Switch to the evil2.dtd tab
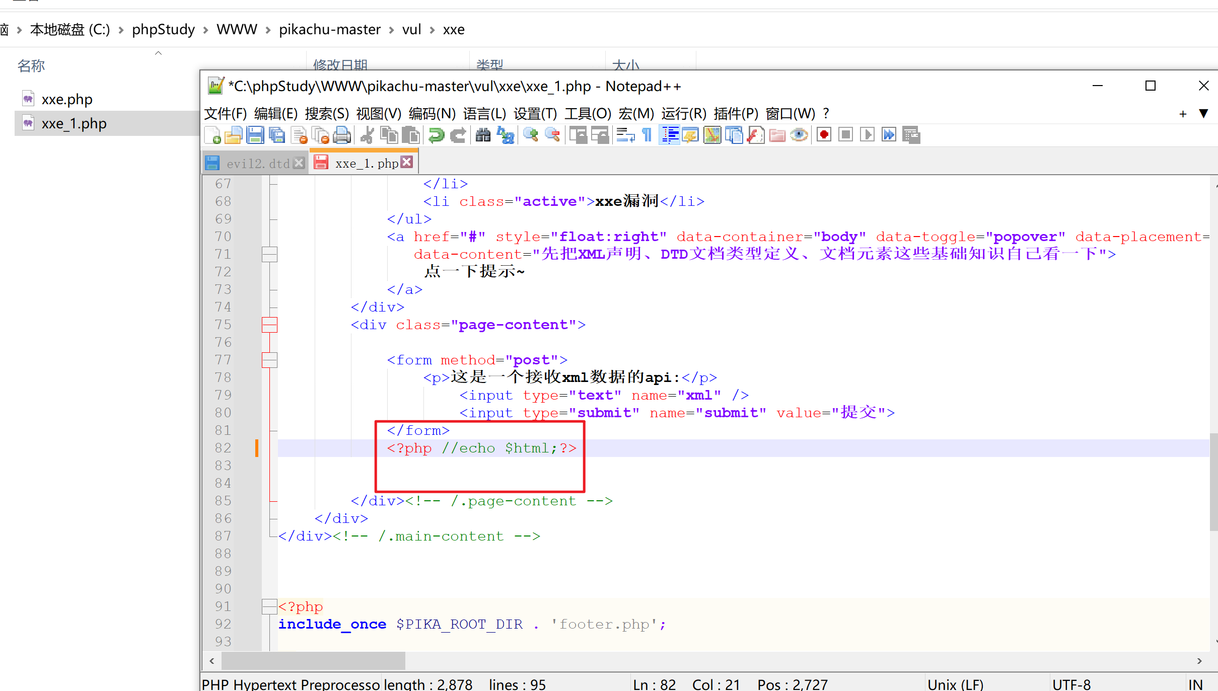 point(258,164)
